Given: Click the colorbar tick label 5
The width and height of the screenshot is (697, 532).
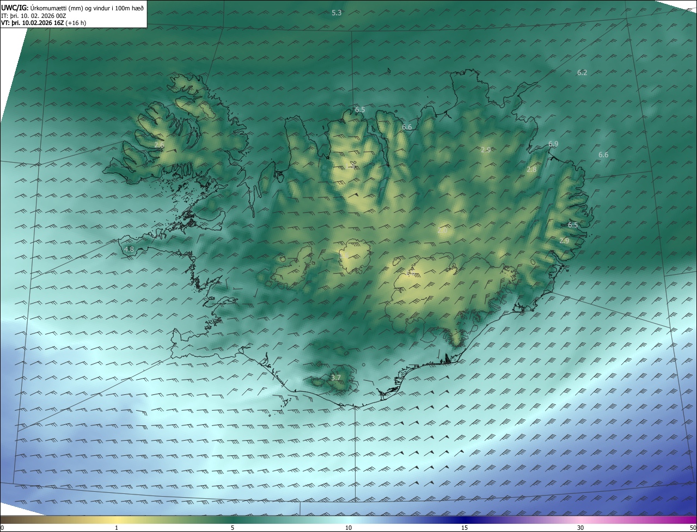Looking at the screenshot, I should (233, 528).
